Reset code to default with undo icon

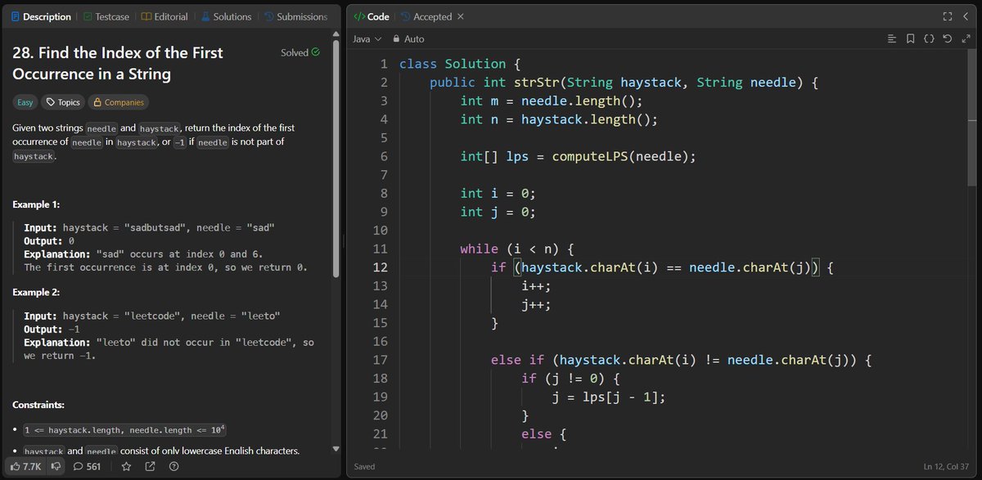(x=947, y=38)
